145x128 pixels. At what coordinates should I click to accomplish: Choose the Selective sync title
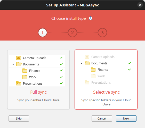point(106,92)
